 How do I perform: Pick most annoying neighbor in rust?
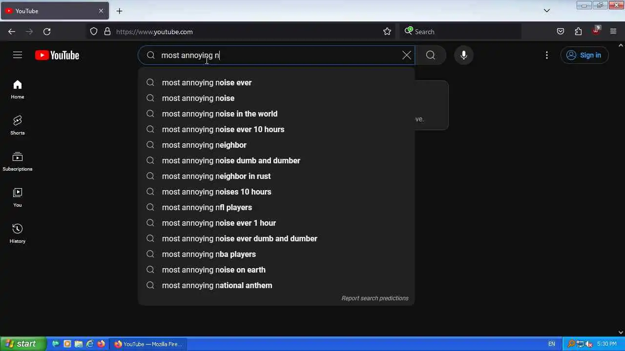point(276,176)
